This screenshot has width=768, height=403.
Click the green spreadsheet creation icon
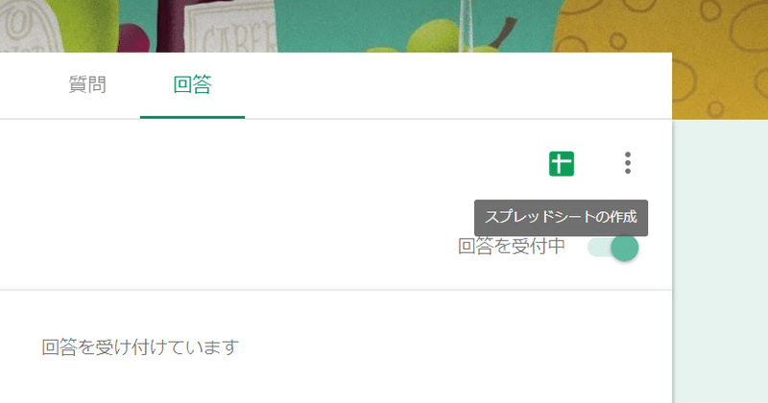[x=562, y=163]
